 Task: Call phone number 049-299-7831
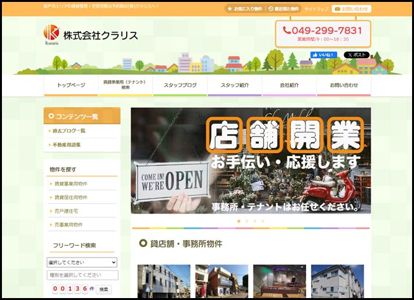(x=323, y=30)
